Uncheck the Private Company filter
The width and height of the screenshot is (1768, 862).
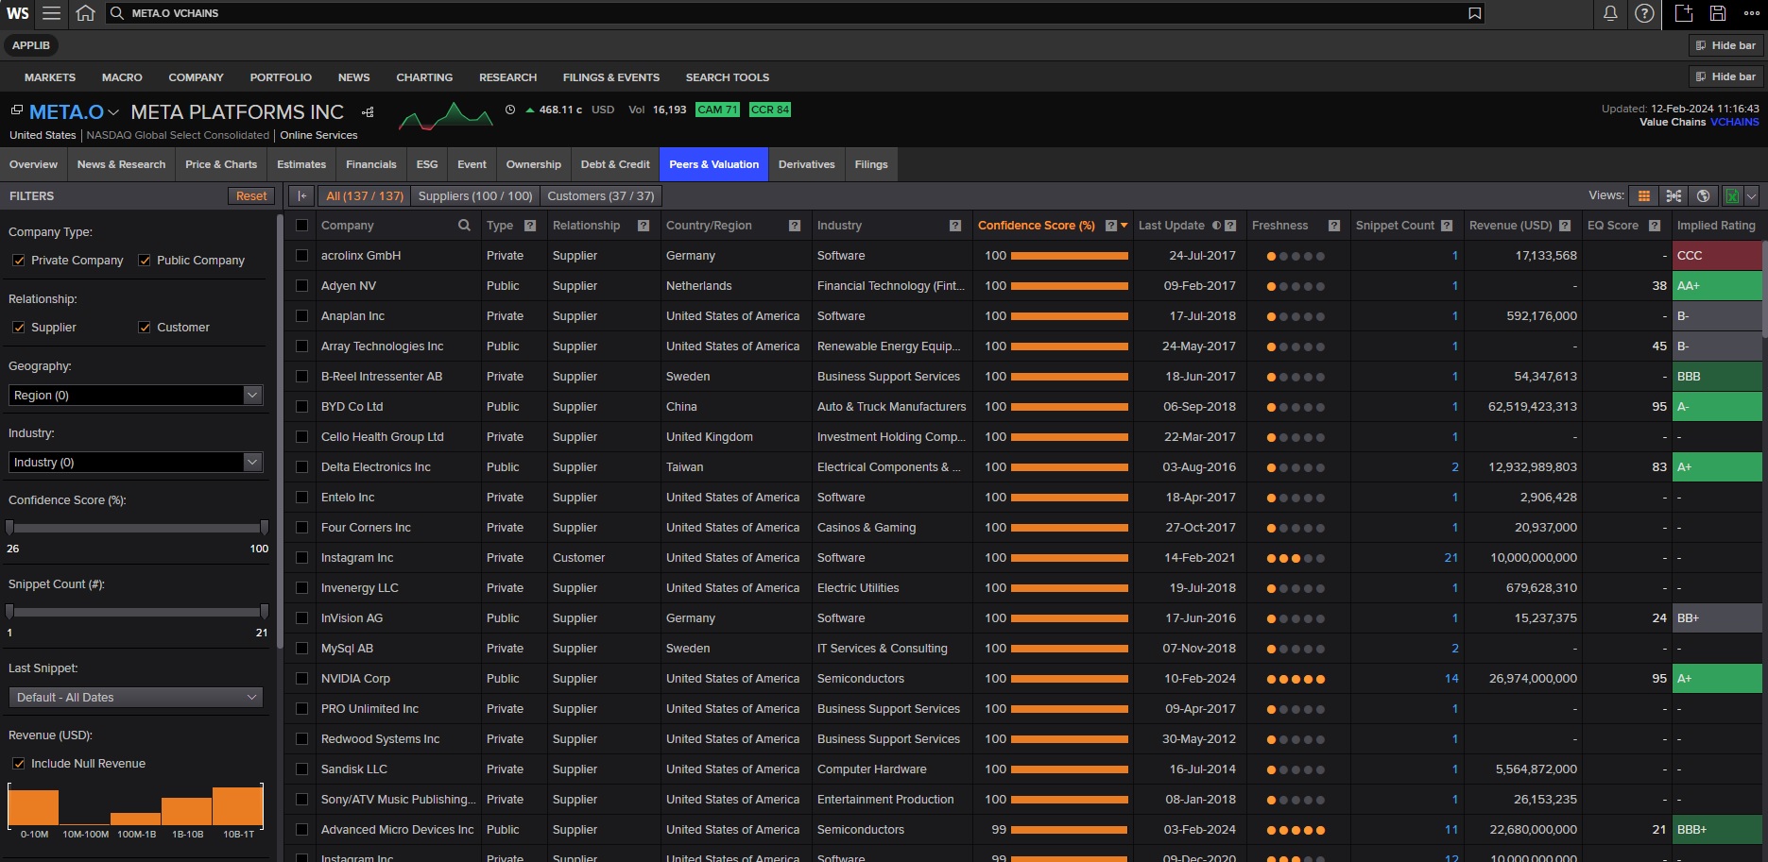point(20,260)
